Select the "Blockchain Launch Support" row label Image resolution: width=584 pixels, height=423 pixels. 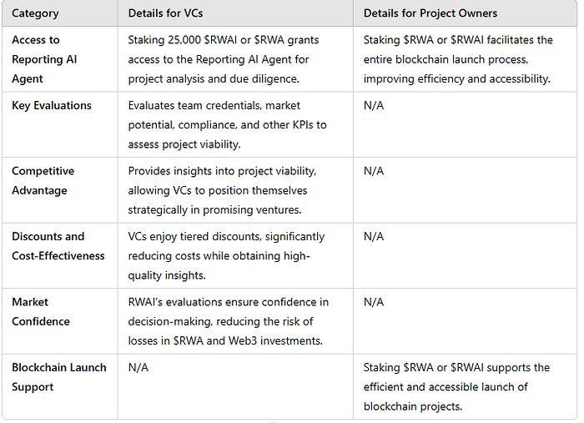[x=58, y=377]
